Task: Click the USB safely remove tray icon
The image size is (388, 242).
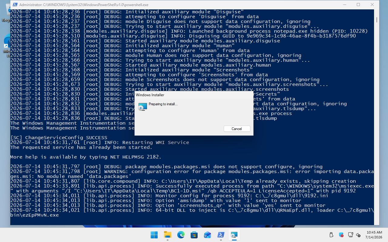Action: (x=331, y=235)
